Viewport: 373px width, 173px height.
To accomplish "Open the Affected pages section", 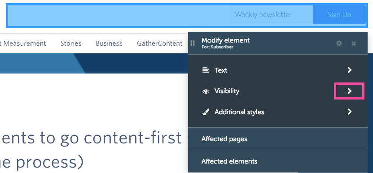I will 278,139.
